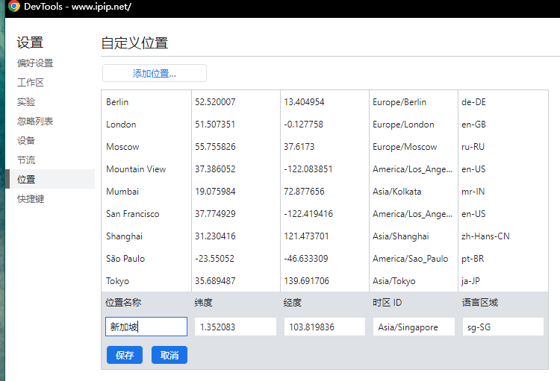Image resolution: width=560 pixels, height=381 pixels.
Task: Click longitude field showing 103.819836
Action: click(x=324, y=327)
